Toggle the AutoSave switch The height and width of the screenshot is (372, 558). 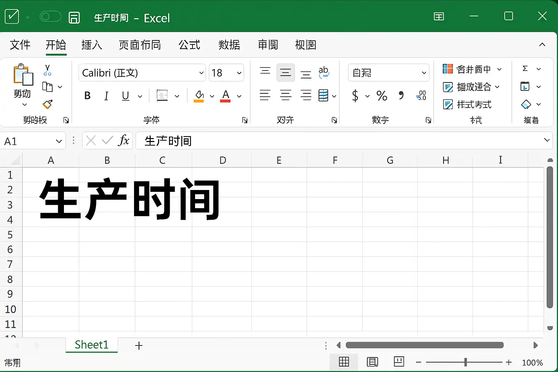coord(50,17)
